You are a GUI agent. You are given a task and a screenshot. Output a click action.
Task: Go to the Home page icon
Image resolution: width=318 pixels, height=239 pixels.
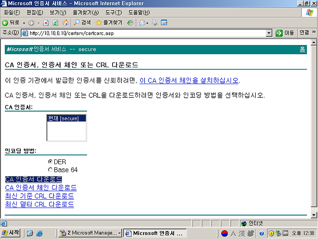pyautogui.click(x=65, y=23)
